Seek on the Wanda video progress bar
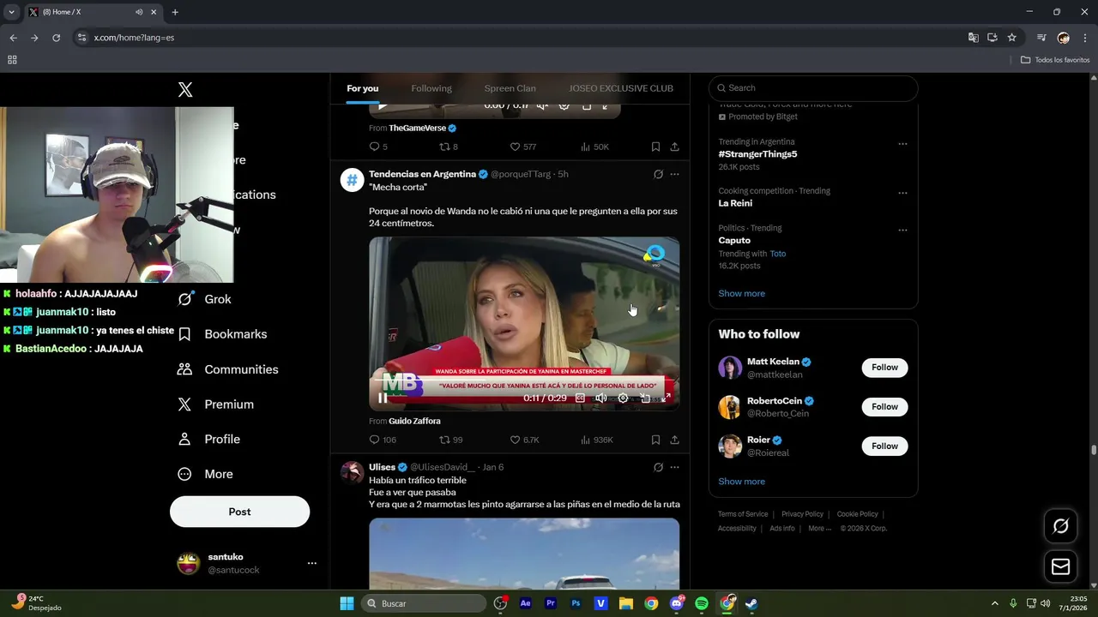This screenshot has width=1098, height=617. click(x=524, y=379)
